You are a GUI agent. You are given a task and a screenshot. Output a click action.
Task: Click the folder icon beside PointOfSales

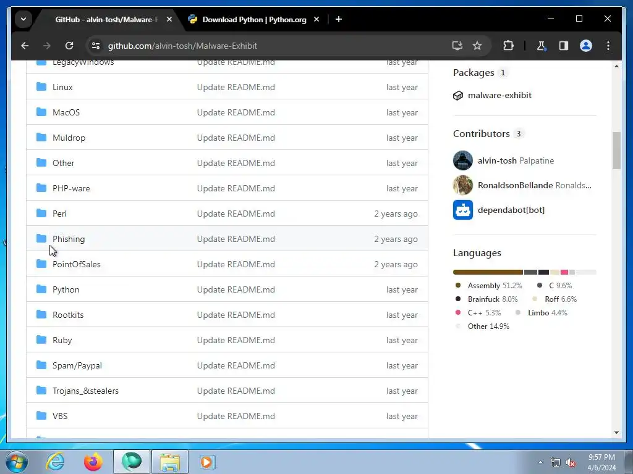(x=41, y=264)
